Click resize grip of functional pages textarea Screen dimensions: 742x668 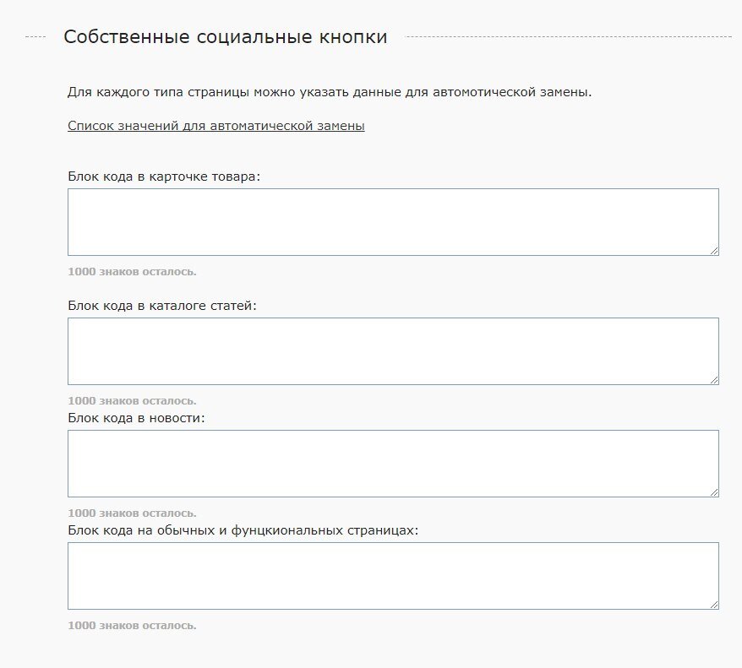(x=714, y=605)
